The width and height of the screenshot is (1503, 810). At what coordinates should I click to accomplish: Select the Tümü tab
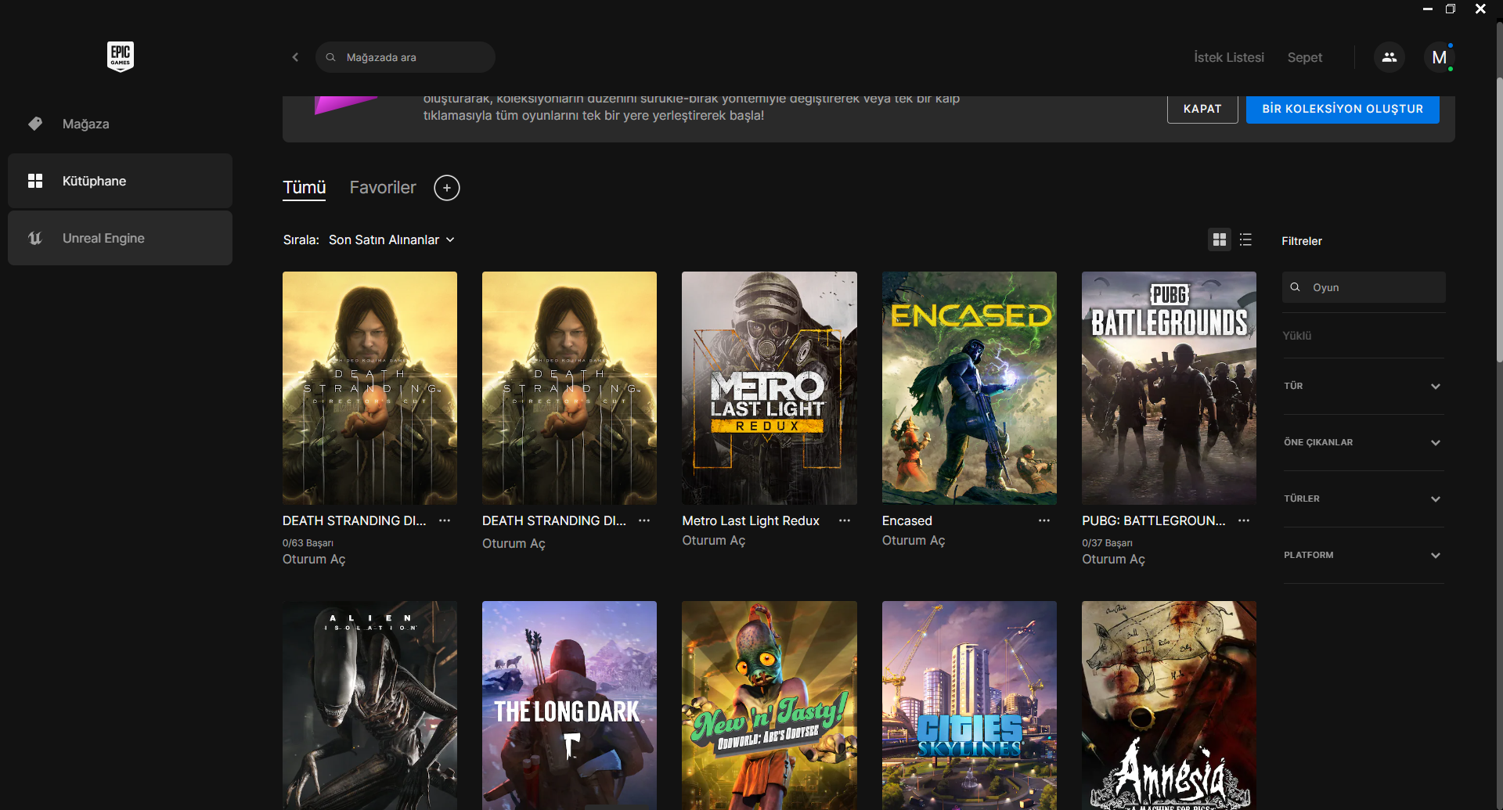[305, 188]
